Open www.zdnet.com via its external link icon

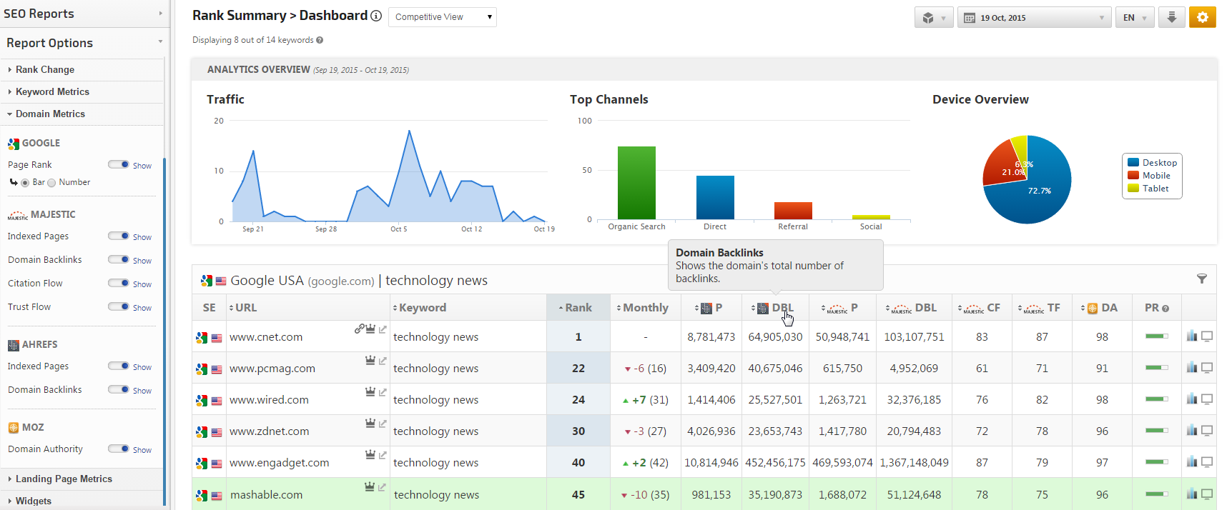383,424
